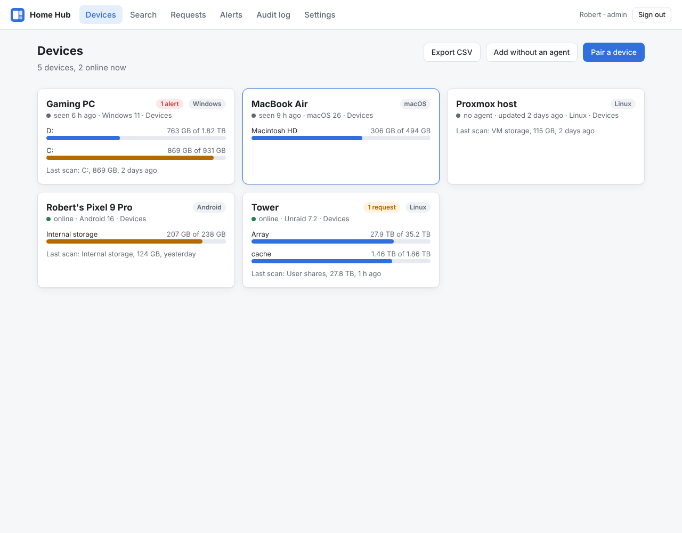Click the "1.46 TB of 1.86 TB" value

click(x=401, y=254)
